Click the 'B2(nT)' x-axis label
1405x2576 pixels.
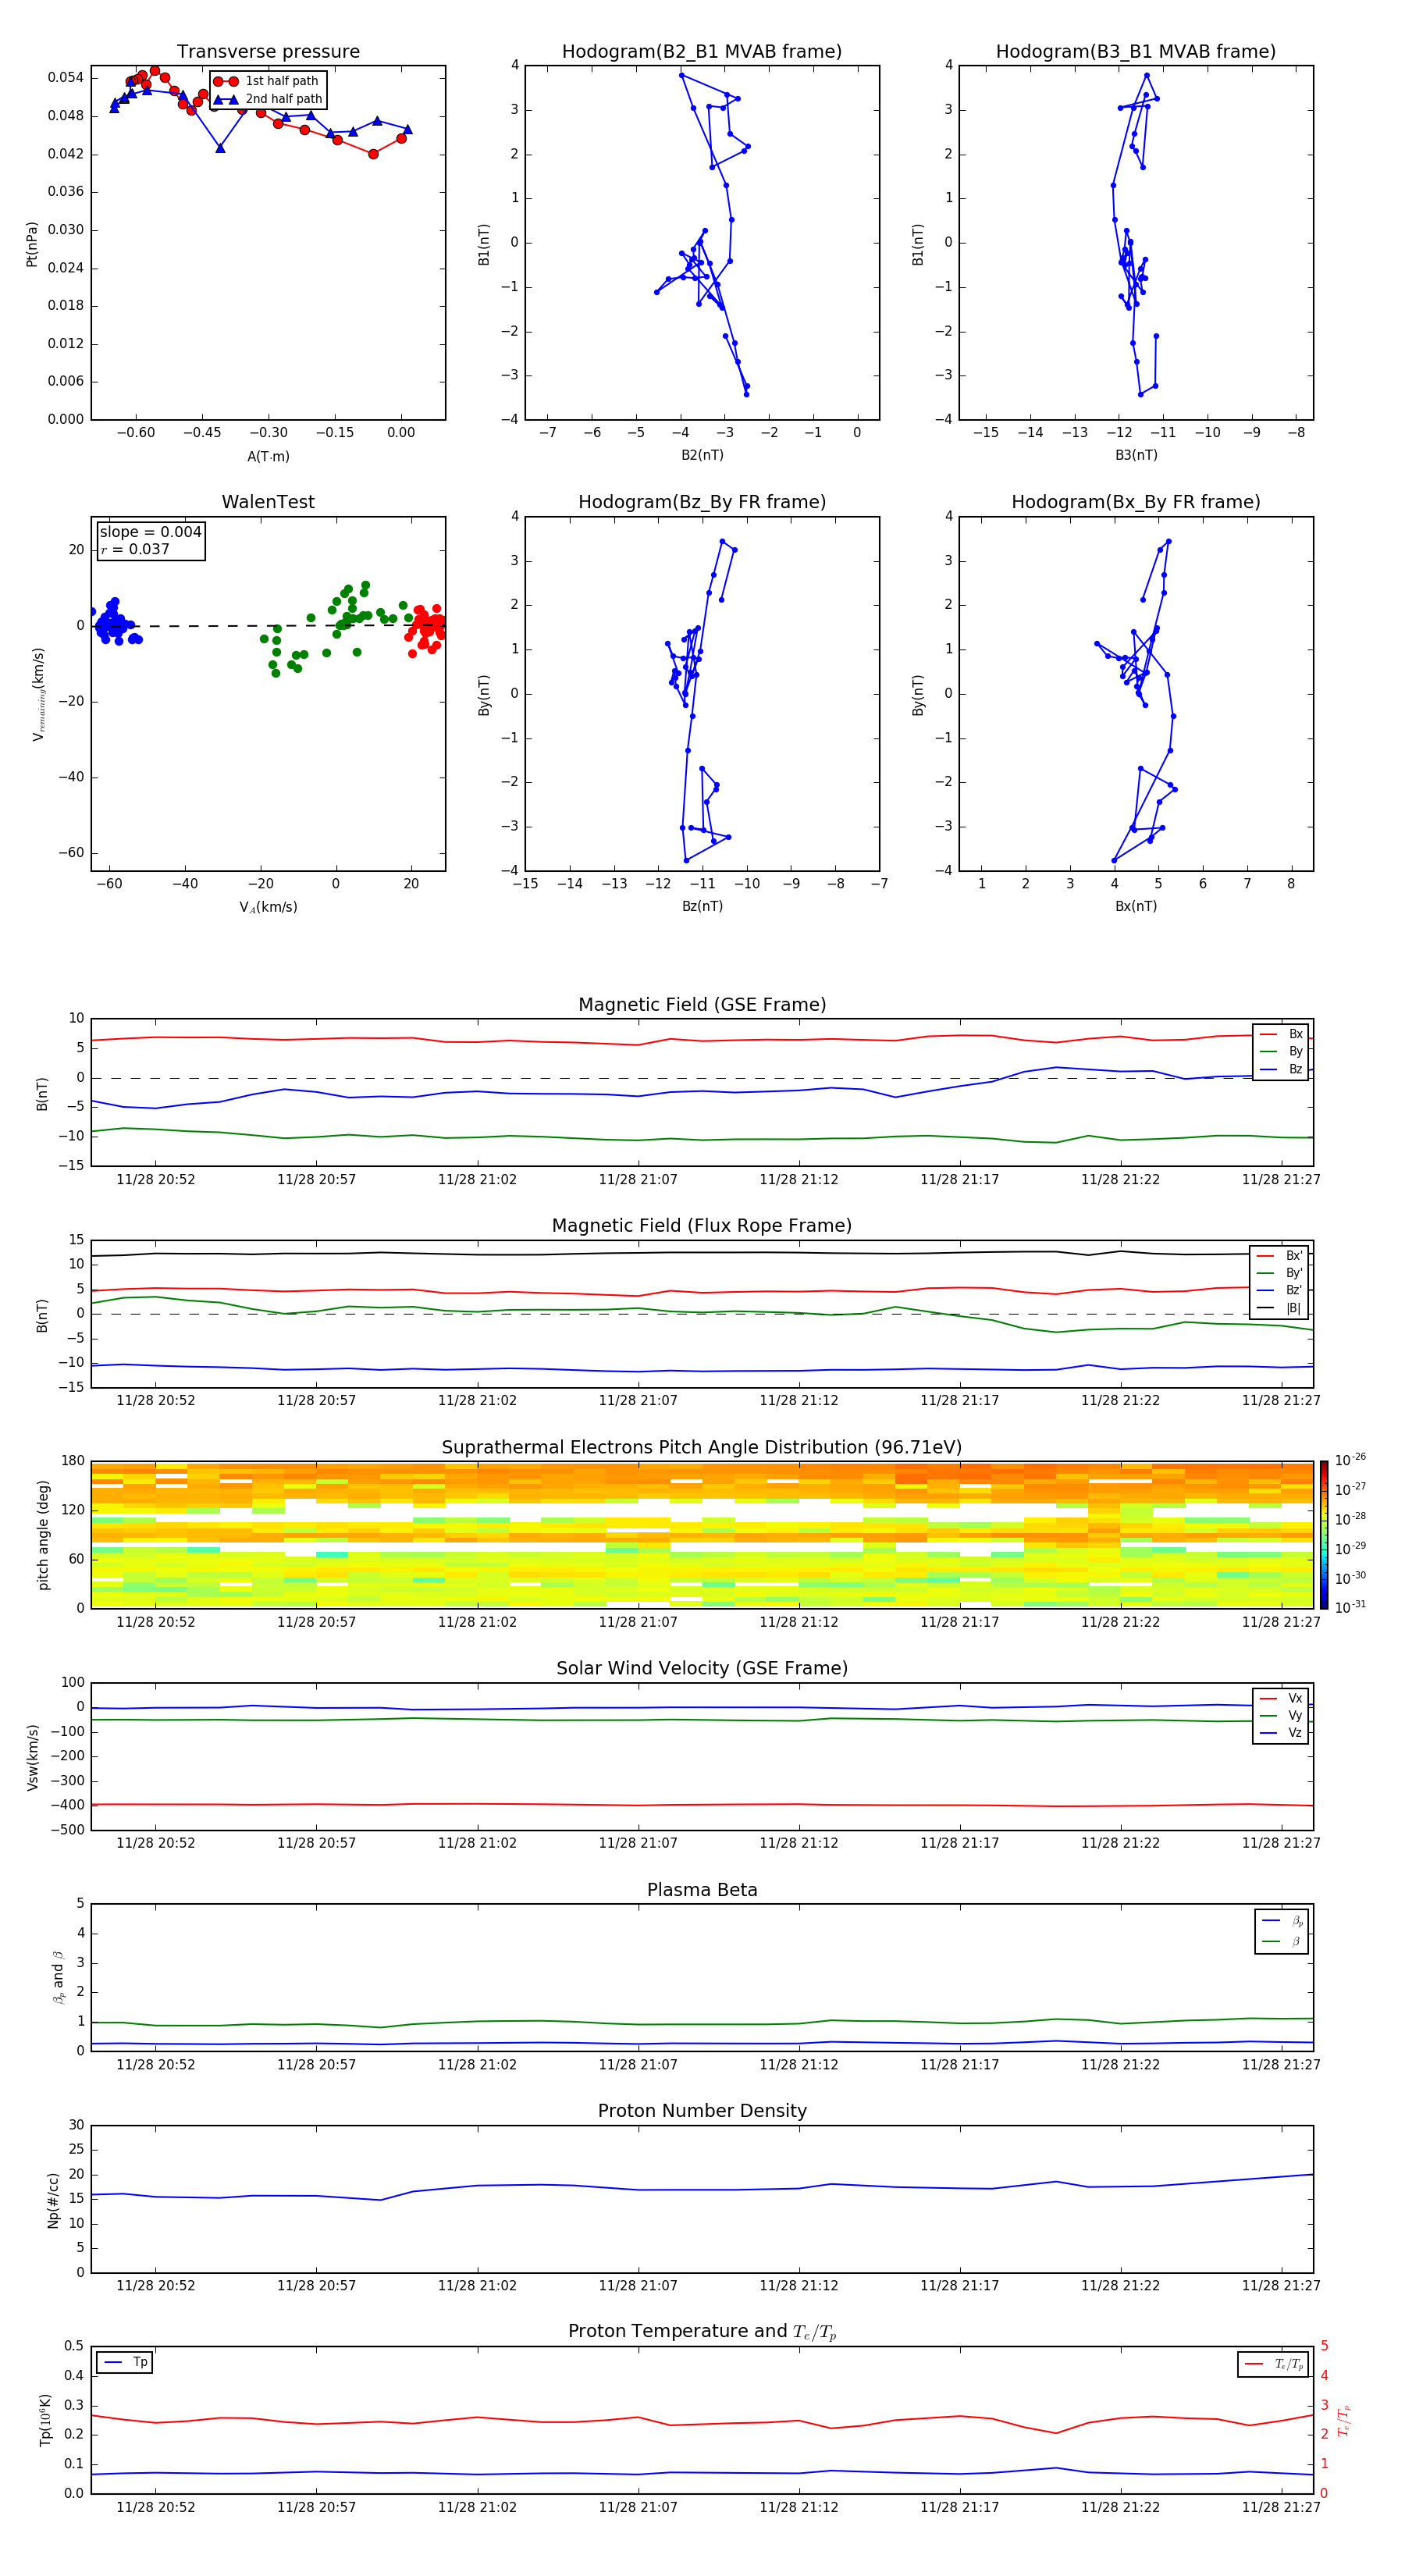(x=702, y=455)
